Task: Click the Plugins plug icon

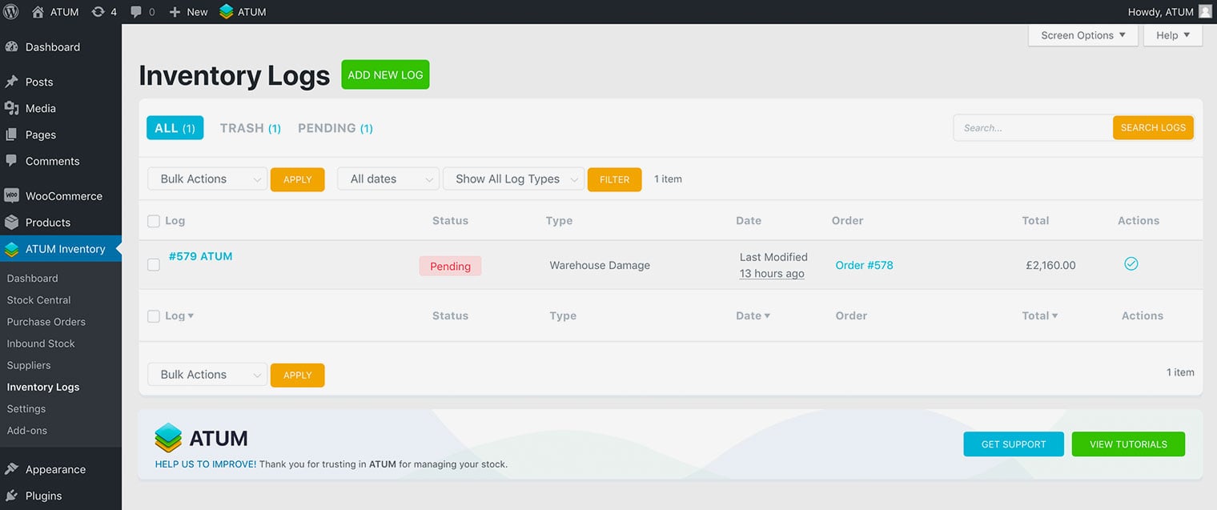Action: [x=11, y=496]
